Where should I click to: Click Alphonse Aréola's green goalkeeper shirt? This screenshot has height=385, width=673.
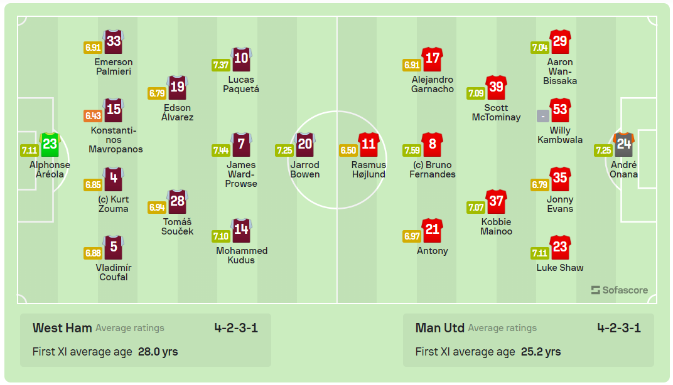(x=50, y=145)
